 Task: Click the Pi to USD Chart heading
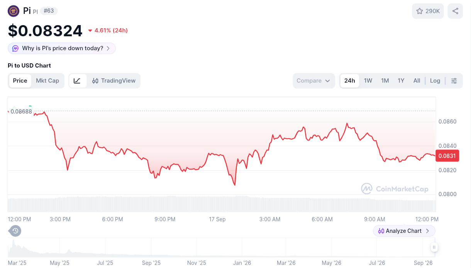[29, 66]
